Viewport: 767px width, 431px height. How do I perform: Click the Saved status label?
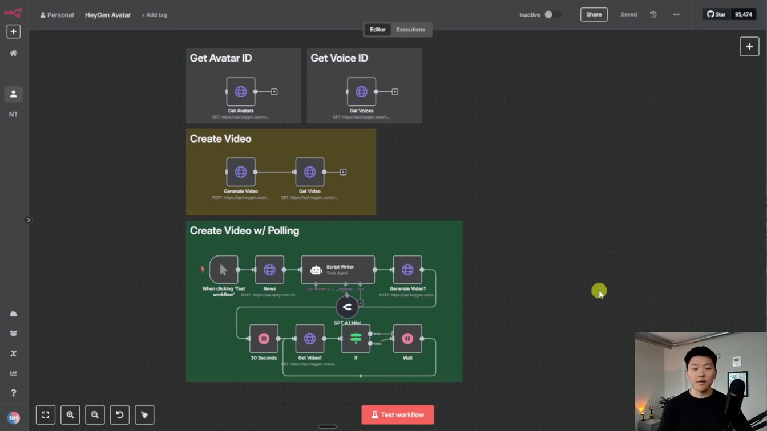coord(628,15)
